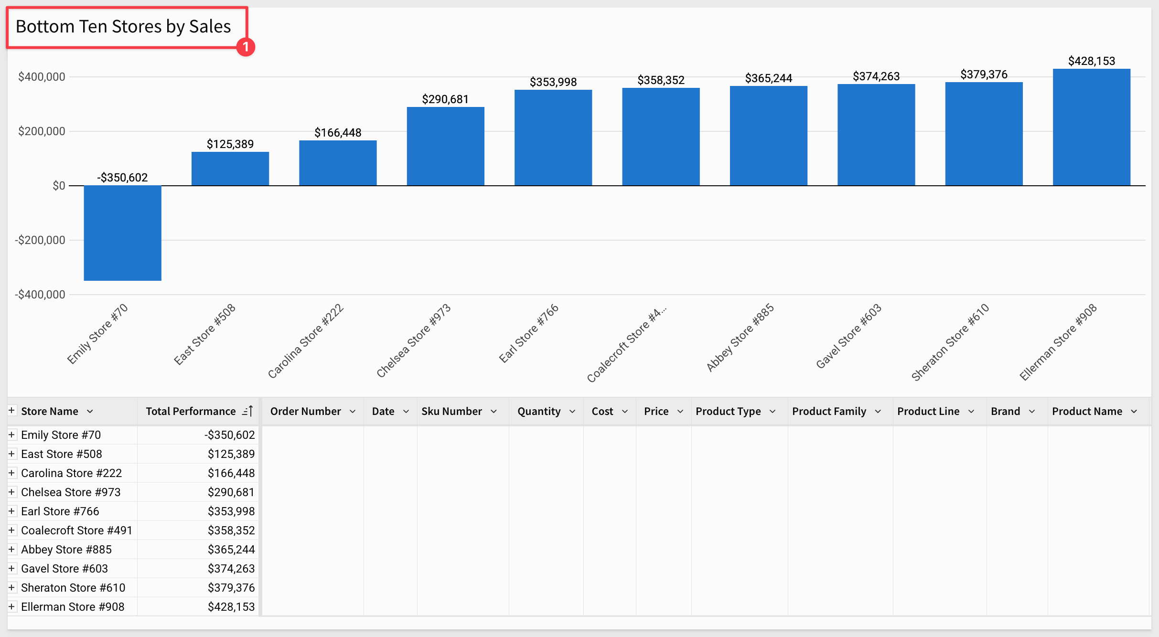Open the Sku Number column chevron
The image size is (1159, 637).
click(x=494, y=412)
